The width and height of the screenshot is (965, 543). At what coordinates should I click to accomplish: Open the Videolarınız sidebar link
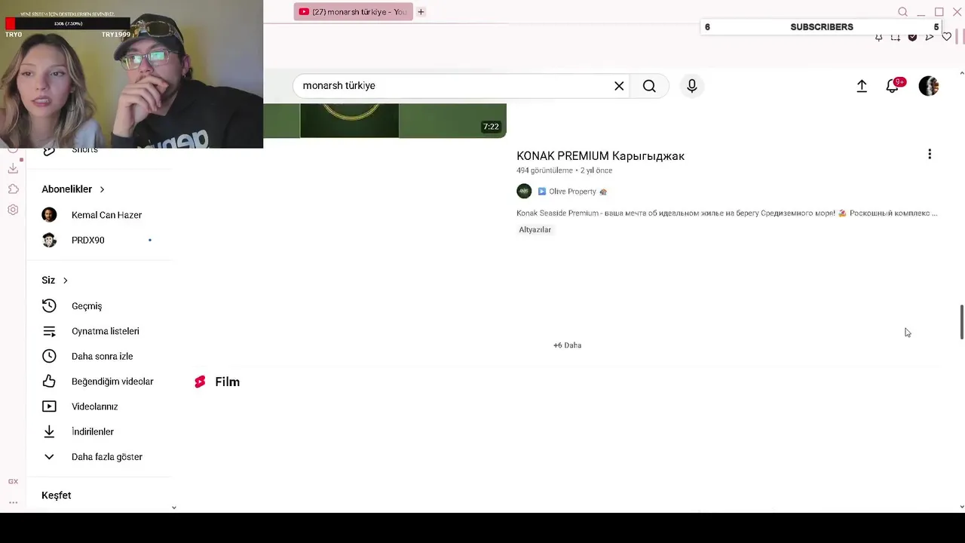coord(94,406)
